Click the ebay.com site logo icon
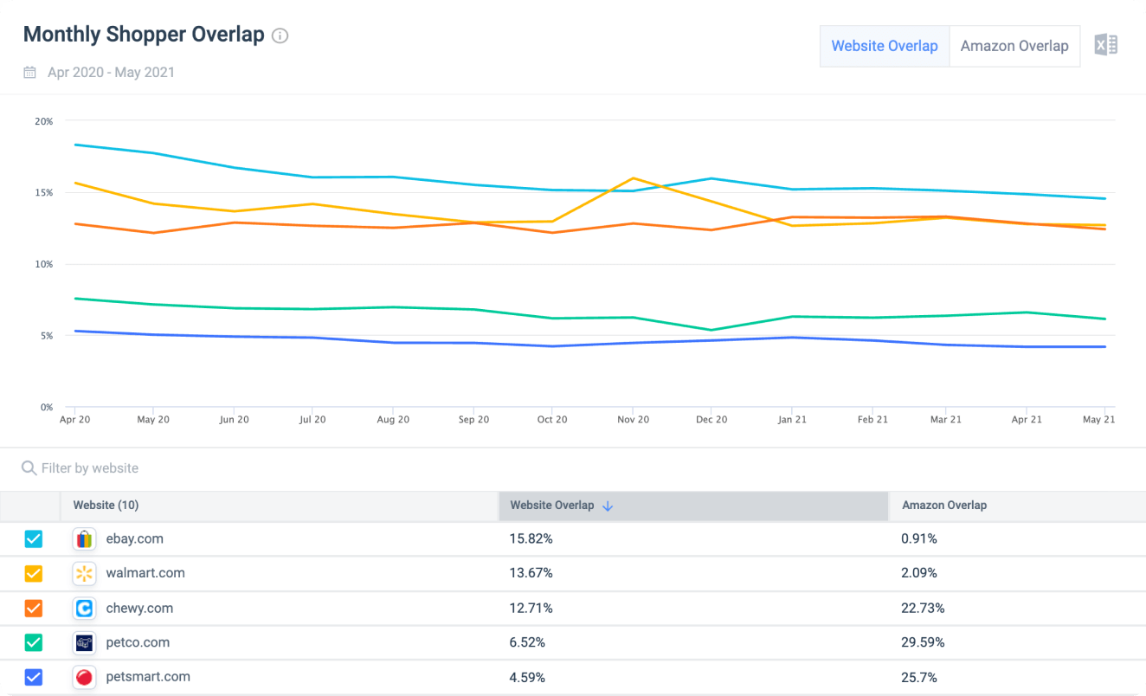Viewport: 1146px width, 696px height. pos(84,539)
